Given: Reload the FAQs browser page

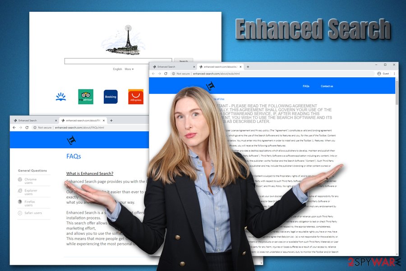Looking at the screenshot, I should point(27,127).
